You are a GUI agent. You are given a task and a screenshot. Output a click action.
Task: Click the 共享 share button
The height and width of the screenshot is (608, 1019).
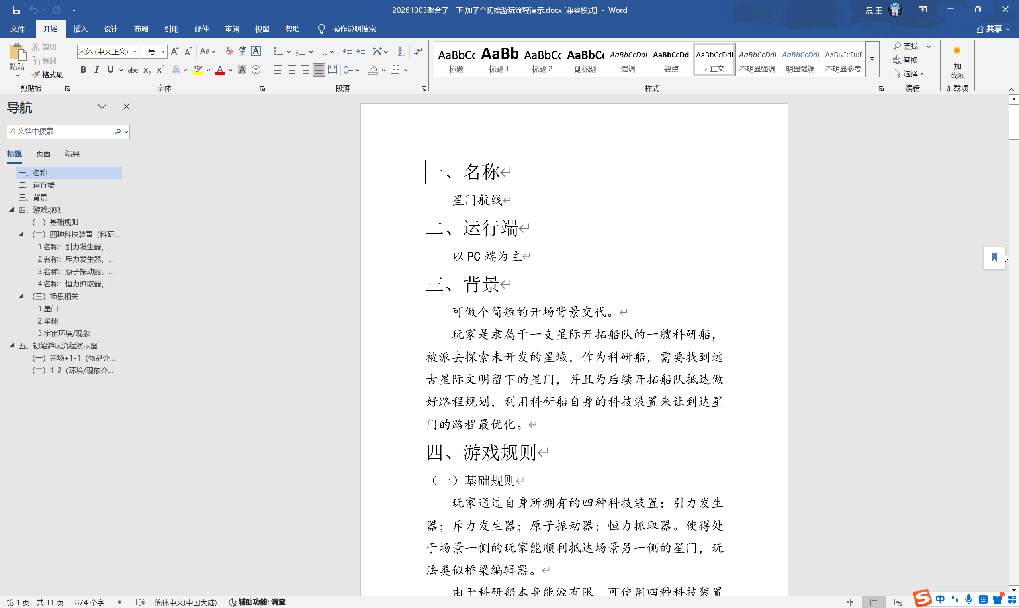[993, 29]
